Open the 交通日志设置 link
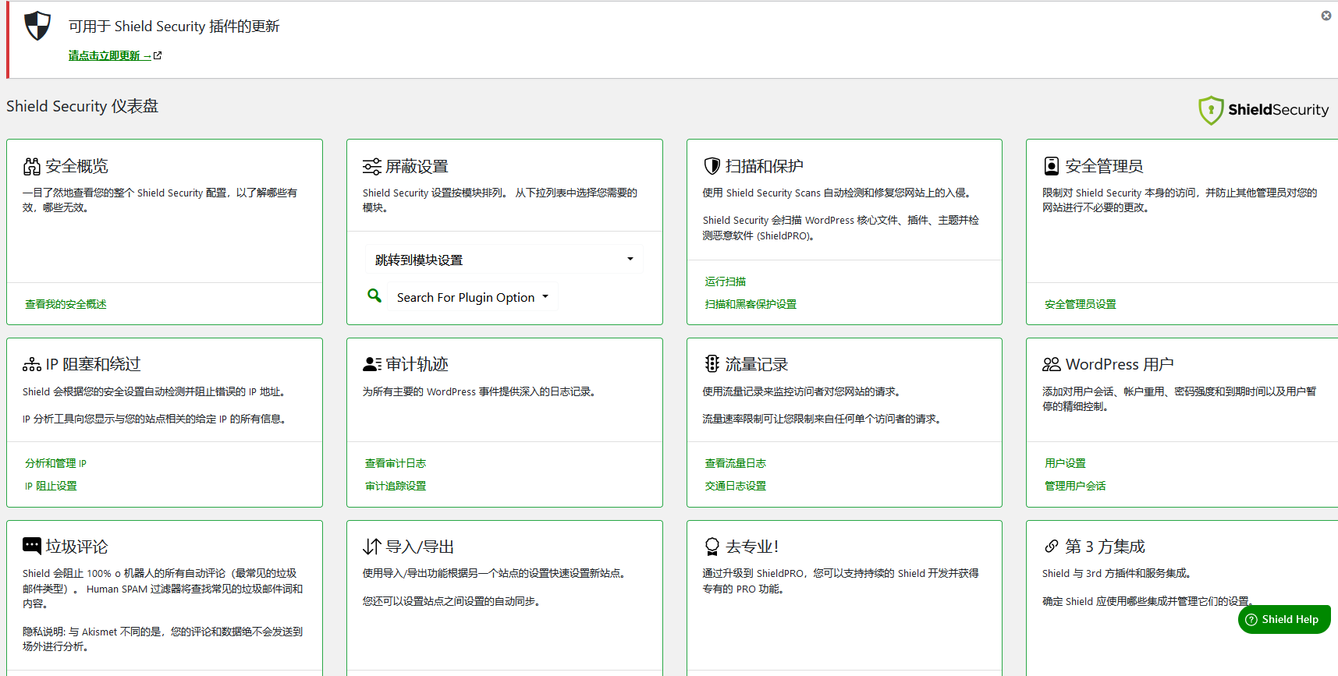 click(x=736, y=486)
